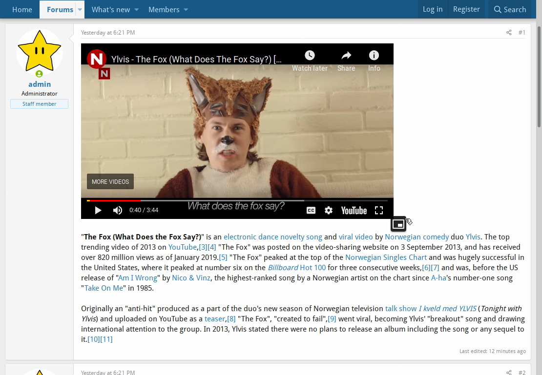The height and width of the screenshot is (375, 542).
Task: Click the video title text
Action: [196, 59]
